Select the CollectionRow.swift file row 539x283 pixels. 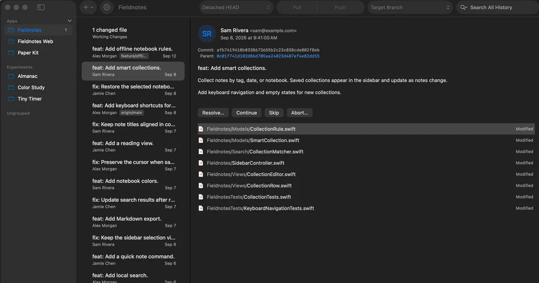click(x=366, y=186)
